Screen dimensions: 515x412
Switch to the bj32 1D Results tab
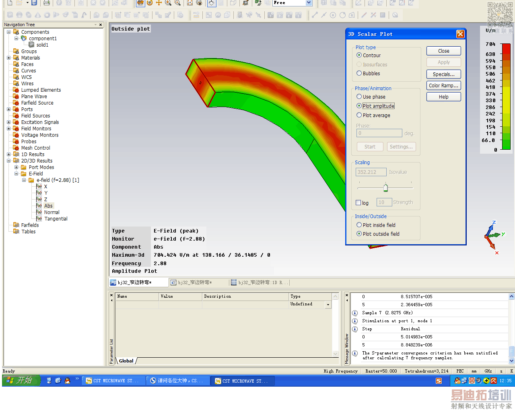point(259,282)
